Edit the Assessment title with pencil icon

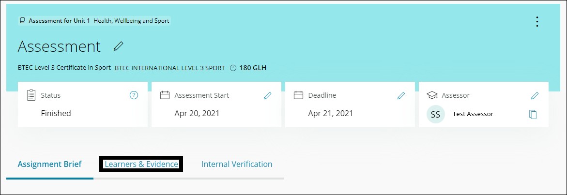tap(118, 46)
